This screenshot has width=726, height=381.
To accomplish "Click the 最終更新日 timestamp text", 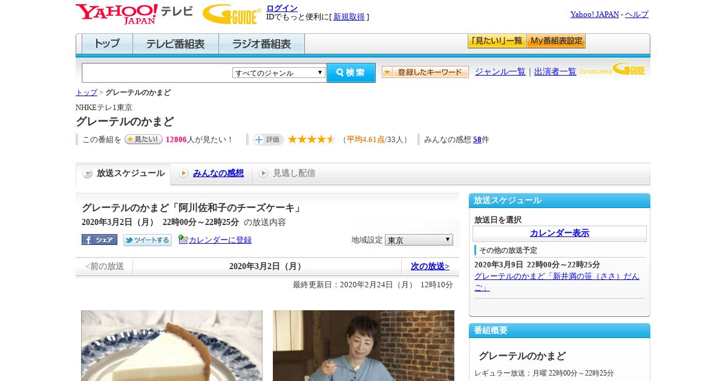I will (x=373, y=285).
